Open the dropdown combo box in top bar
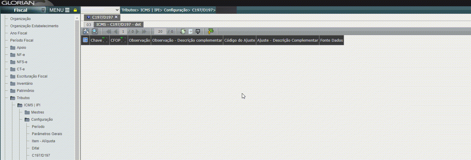 (x=100, y=10)
